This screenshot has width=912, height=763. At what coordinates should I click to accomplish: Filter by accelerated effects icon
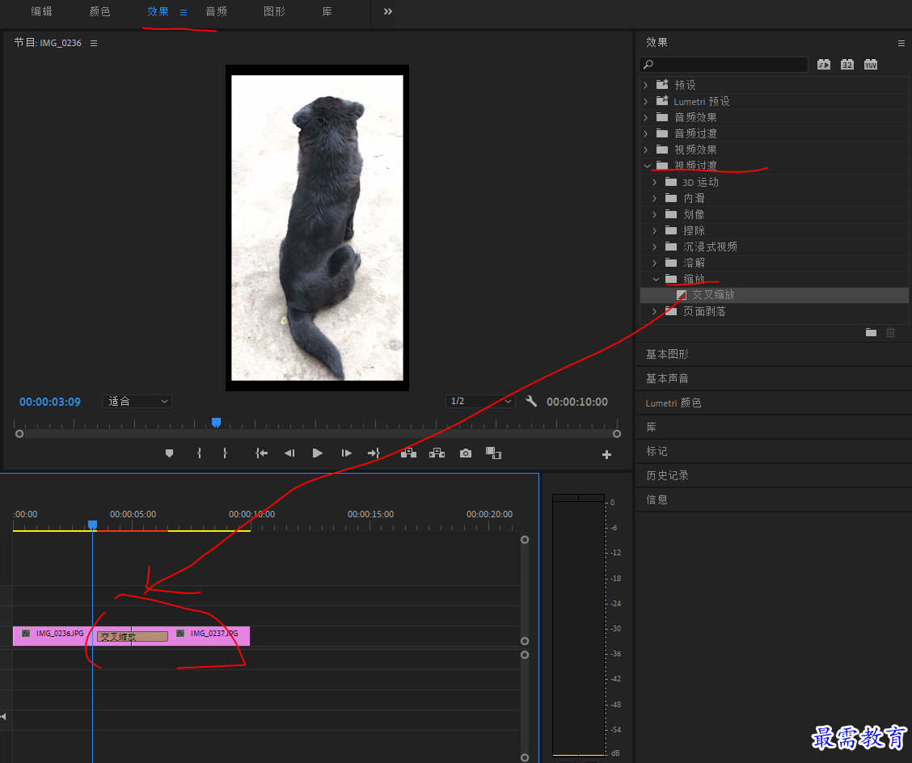[x=824, y=65]
